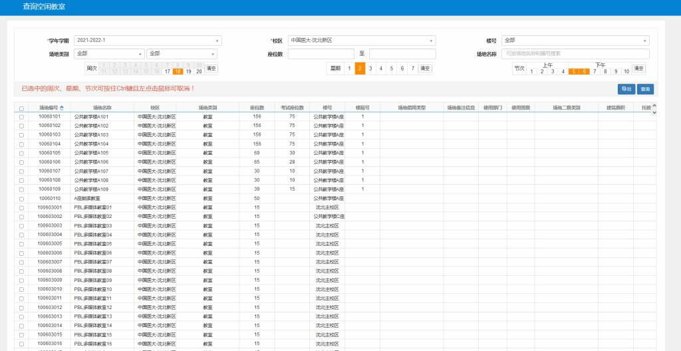Click the 导出 export button
This screenshot has height=351, width=681.
click(x=626, y=88)
